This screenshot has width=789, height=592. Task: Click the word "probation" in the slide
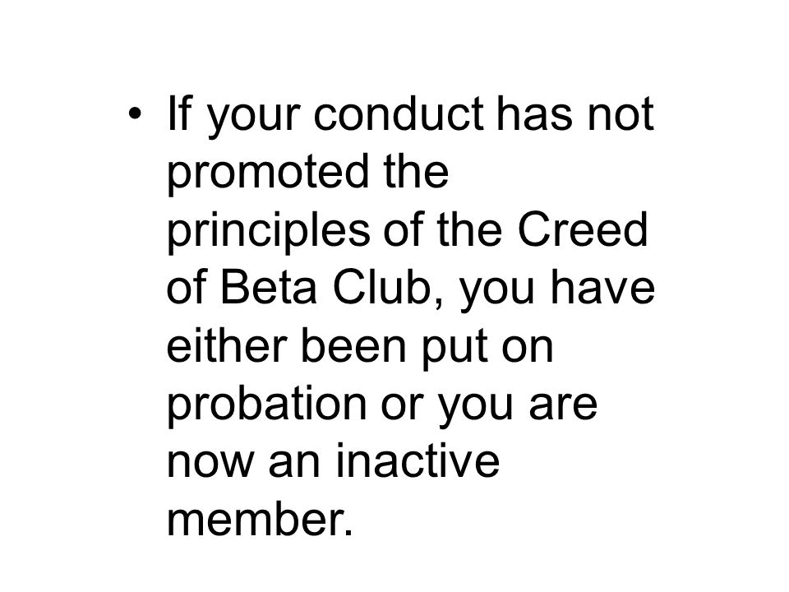tap(267, 404)
